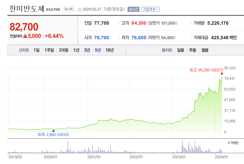Select the 3개월 line chart tab
This screenshot has height=164, width=244.
tap(64, 50)
